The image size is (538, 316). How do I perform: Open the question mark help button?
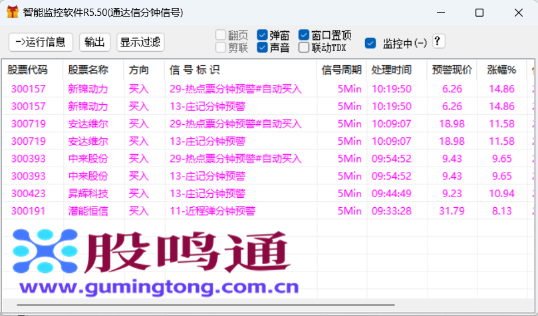(438, 41)
